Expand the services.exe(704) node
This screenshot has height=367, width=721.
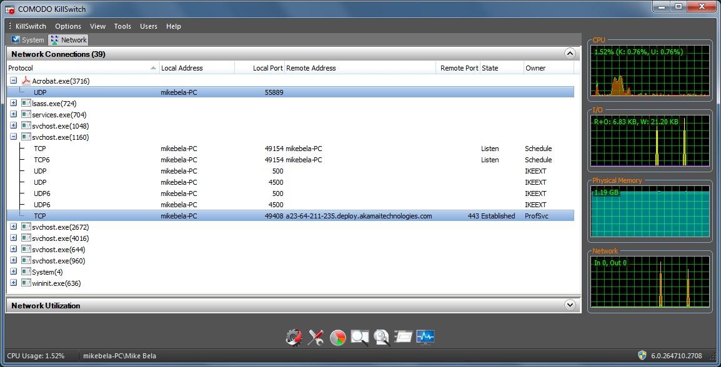(13, 114)
